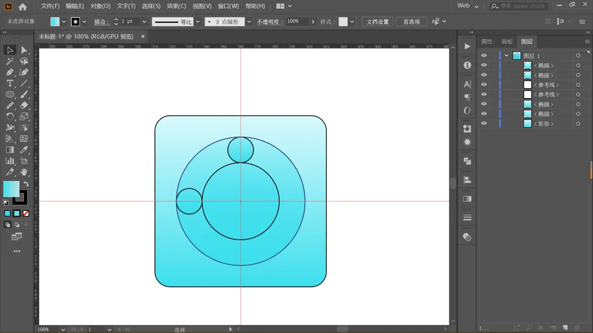Select the Direct Selection tool
593x333 pixels.
coord(24,50)
